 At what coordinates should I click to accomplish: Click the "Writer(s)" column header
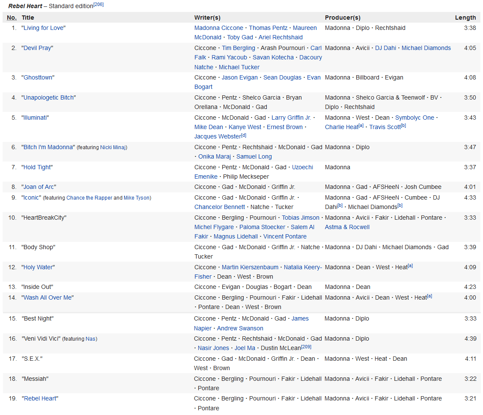(x=207, y=18)
